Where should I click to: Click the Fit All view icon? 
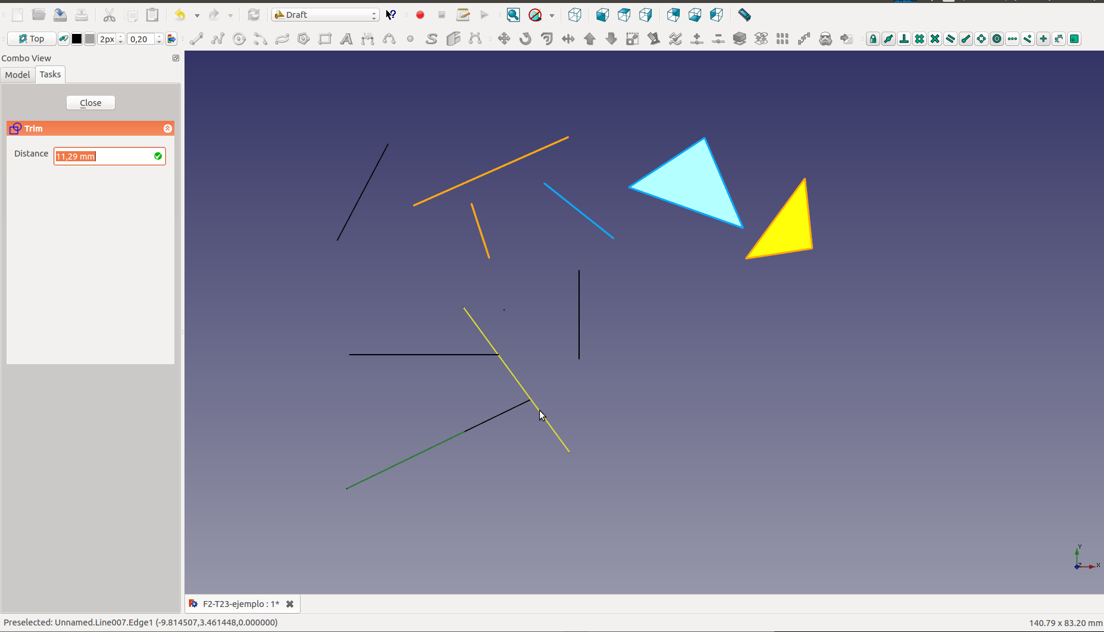pos(513,15)
